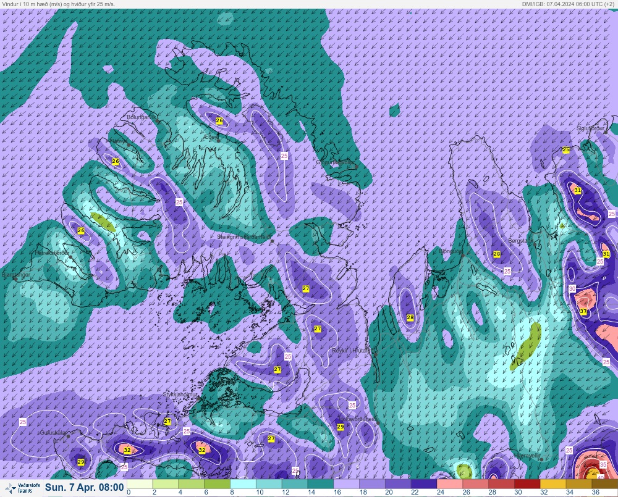Select the Gjögurflugvöllur station label
The width and height of the screenshot is (618, 497).
click(335, 162)
